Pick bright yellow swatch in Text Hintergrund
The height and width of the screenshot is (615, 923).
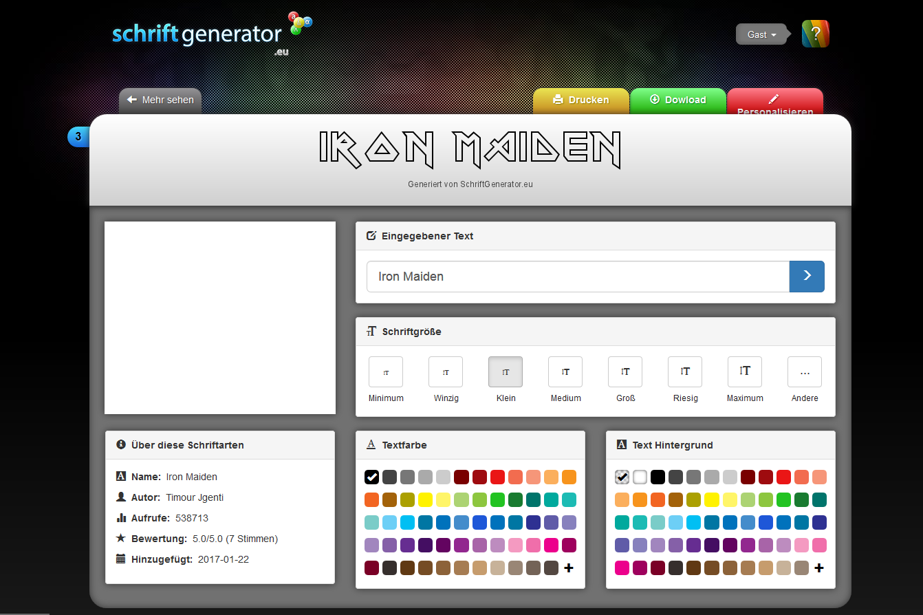click(x=712, y=499)
